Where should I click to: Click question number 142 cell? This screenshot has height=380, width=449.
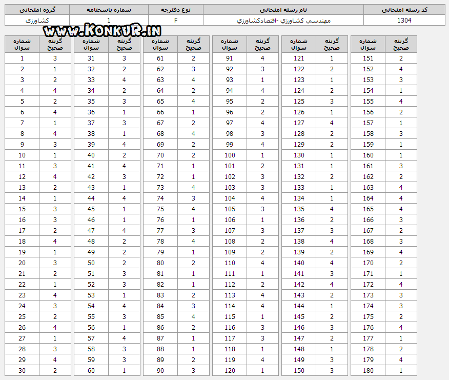pos(299,285)
